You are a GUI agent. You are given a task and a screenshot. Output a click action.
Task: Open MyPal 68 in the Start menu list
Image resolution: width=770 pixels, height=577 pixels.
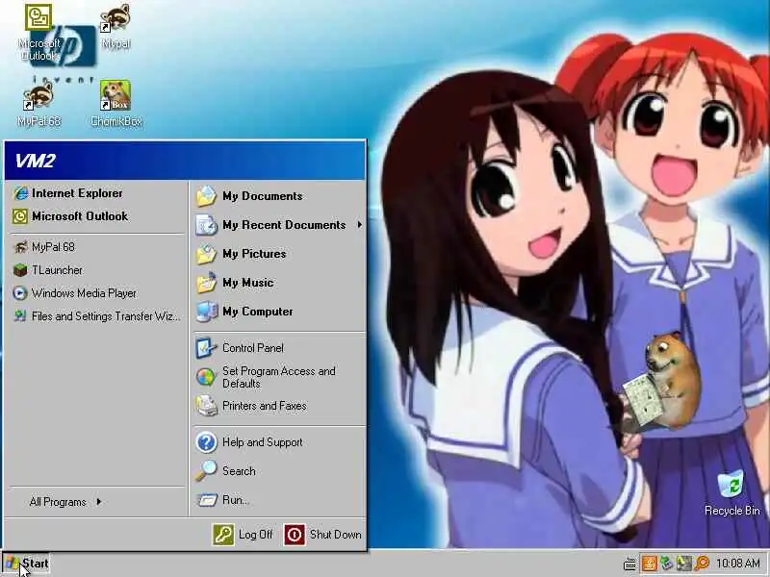click(97, 247)
